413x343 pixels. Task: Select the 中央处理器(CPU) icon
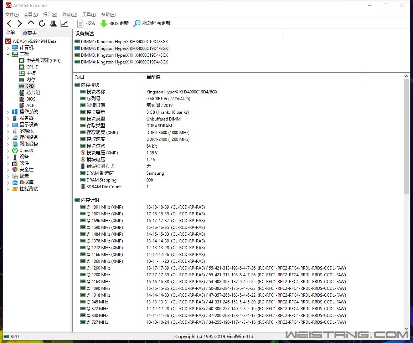click(x=22, y=61)
